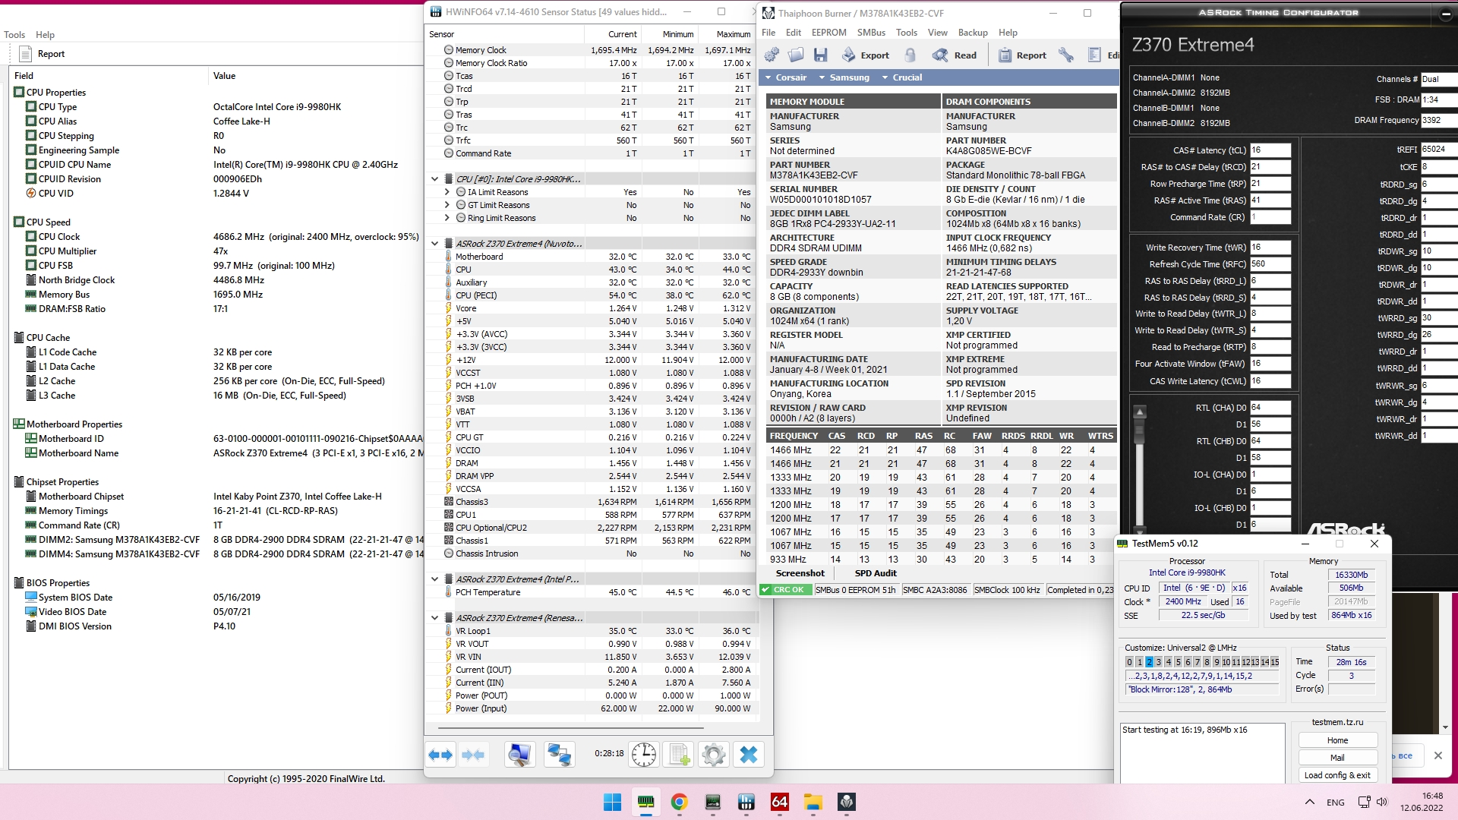Open HWiNFO sensor settings gear icon
Screen dimensions: 1458x820
pyautogui.click(x=712, y=755)
